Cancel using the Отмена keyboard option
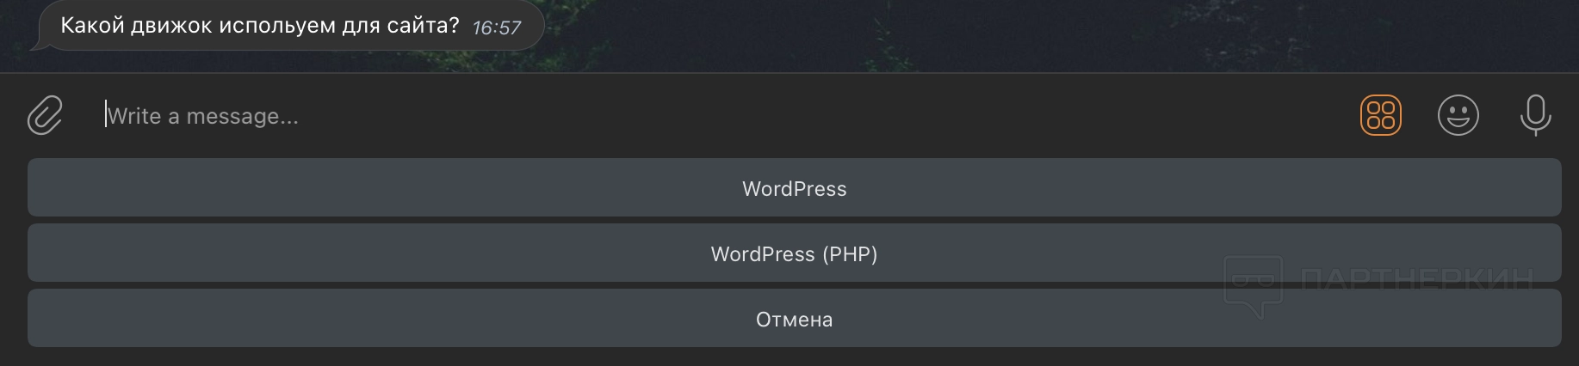1579x366 pixels. pyautogui.click(x=794, y=319)
